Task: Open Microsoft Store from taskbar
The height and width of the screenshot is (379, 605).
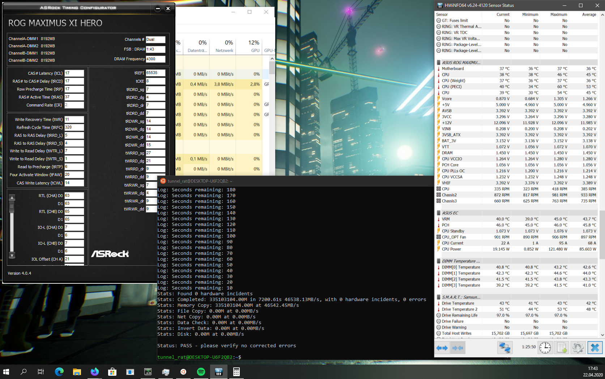Action: (112, 371)
